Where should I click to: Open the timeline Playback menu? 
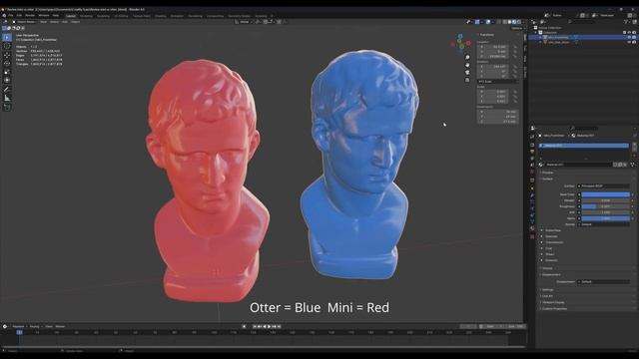pos(18,326)
